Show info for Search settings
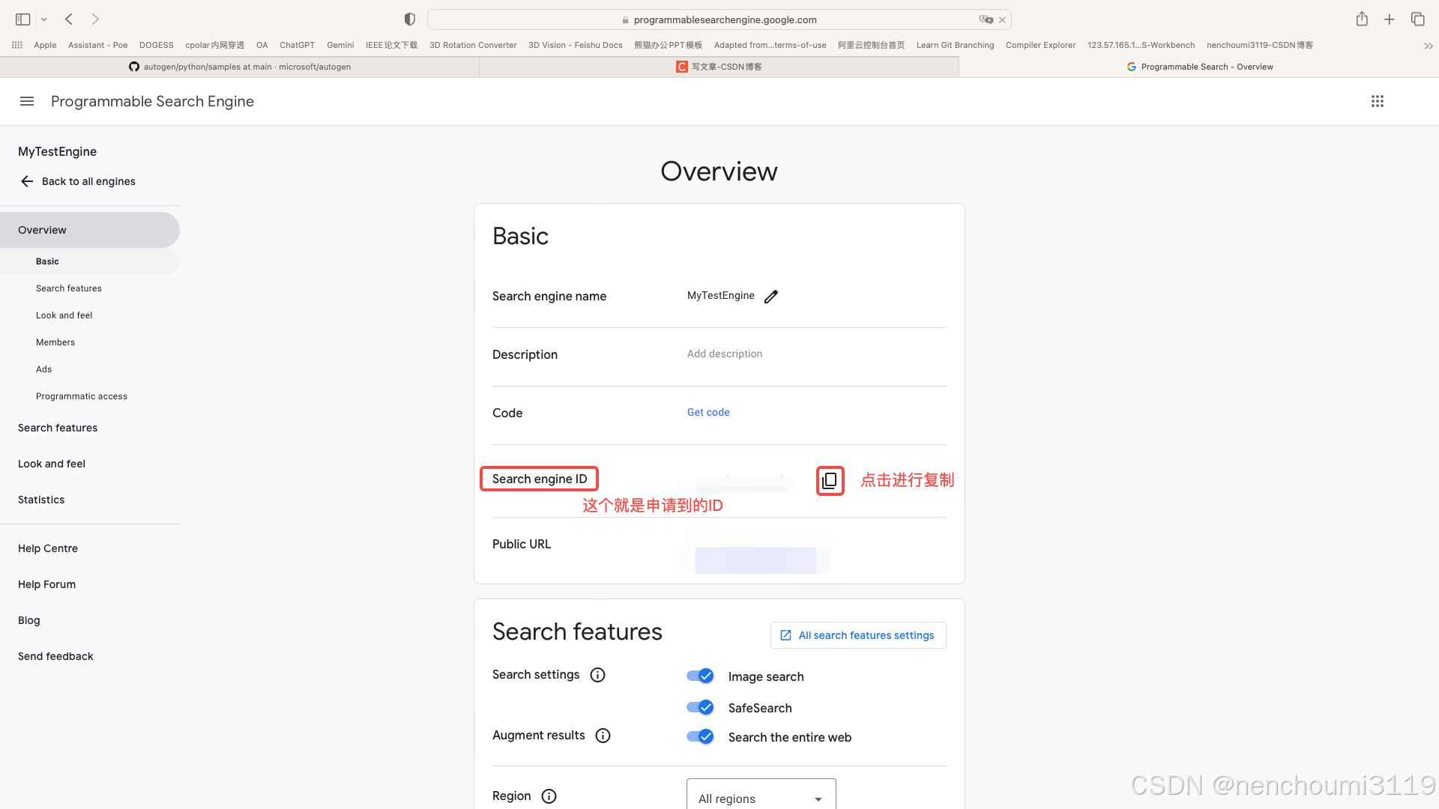Image resolution: width=1439 pixels, height=809 pixels. (x=597, y=675)
